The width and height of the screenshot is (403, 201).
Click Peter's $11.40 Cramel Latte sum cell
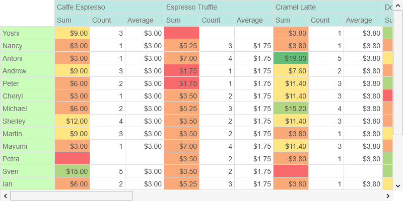[x=291, y=83]
